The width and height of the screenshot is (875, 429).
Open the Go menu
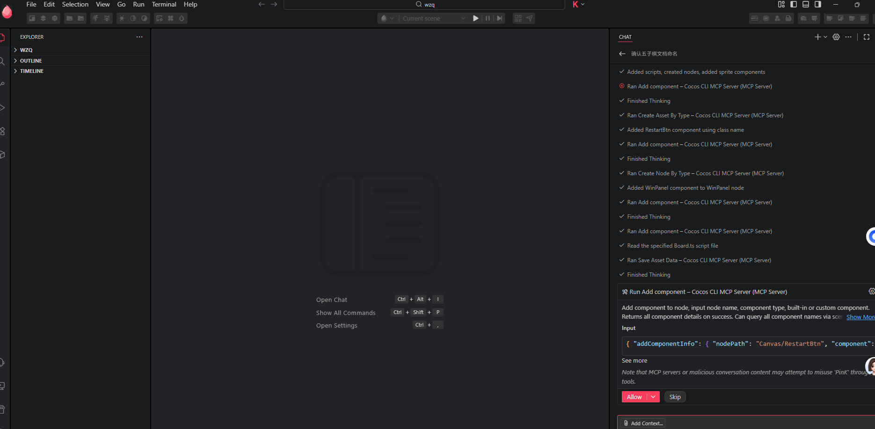(x=122, y=4)
